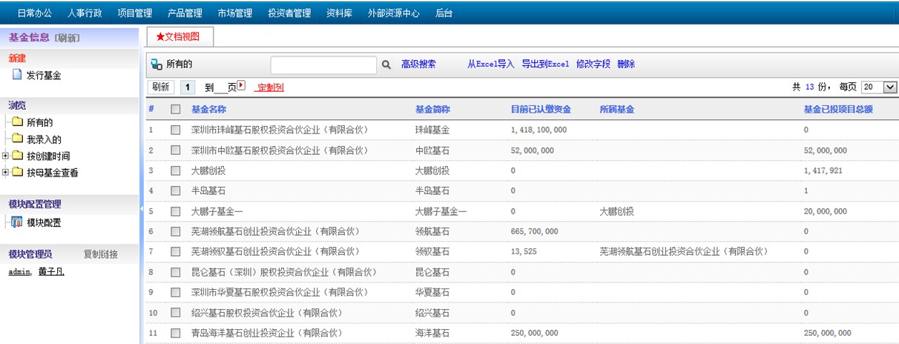Click the 黄子凡 manager link
The height and width of the screenshot is (344, 899).
pos(51,271)
